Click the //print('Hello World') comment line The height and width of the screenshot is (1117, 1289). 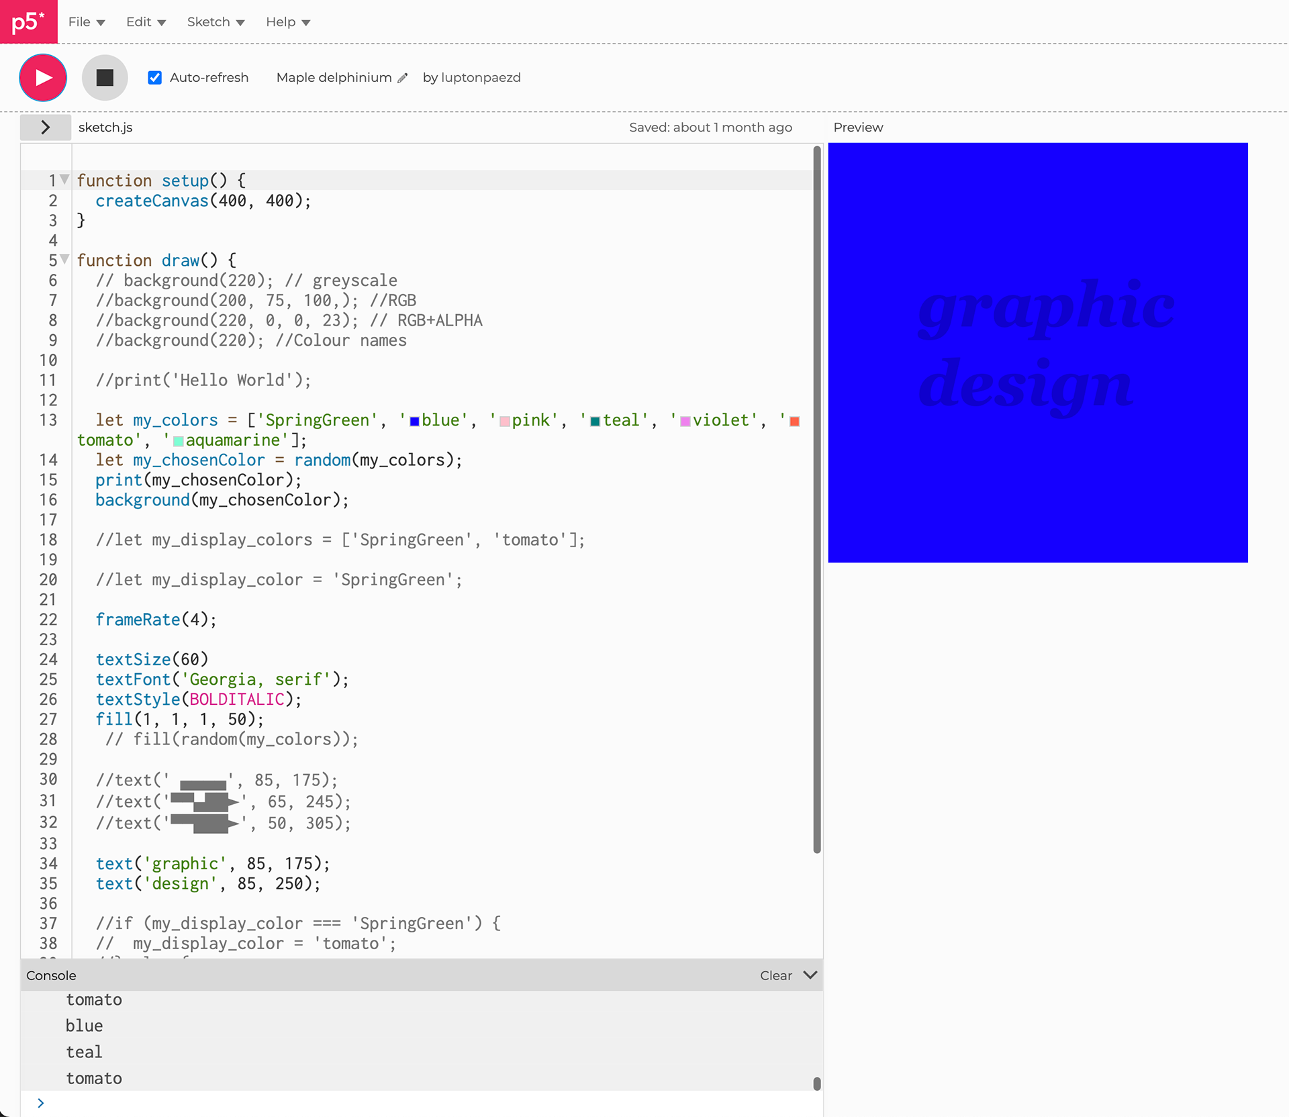(x=203, y=381)
